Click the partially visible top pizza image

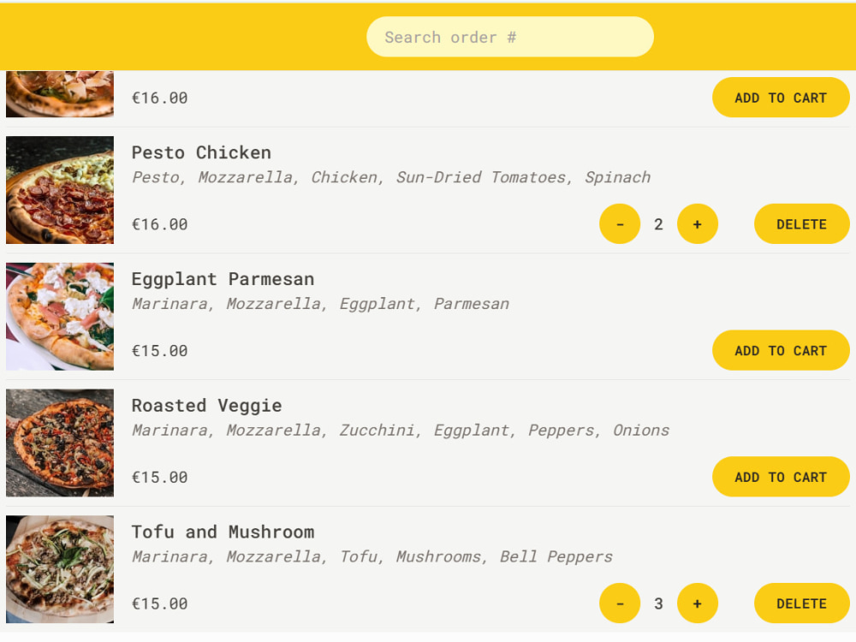(60, 94)
